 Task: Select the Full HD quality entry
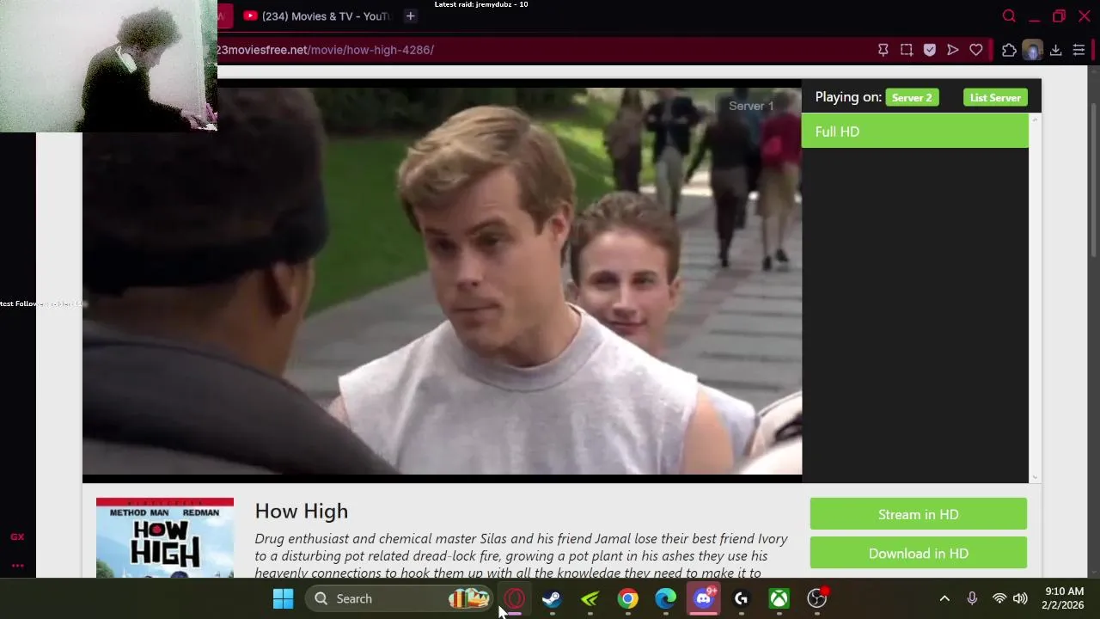914,132
